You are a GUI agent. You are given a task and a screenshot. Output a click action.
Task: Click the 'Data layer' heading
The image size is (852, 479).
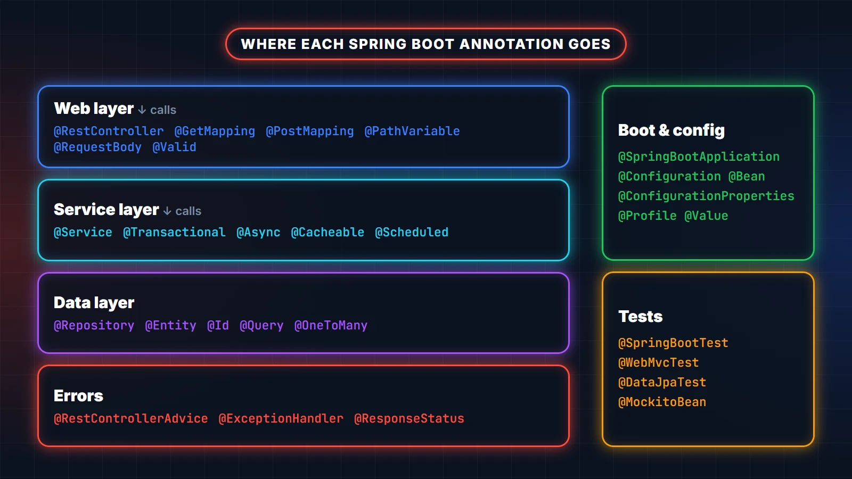[94, 303]
